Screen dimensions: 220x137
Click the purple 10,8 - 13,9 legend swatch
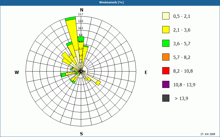pyautogui.click(x=166, y=84)
